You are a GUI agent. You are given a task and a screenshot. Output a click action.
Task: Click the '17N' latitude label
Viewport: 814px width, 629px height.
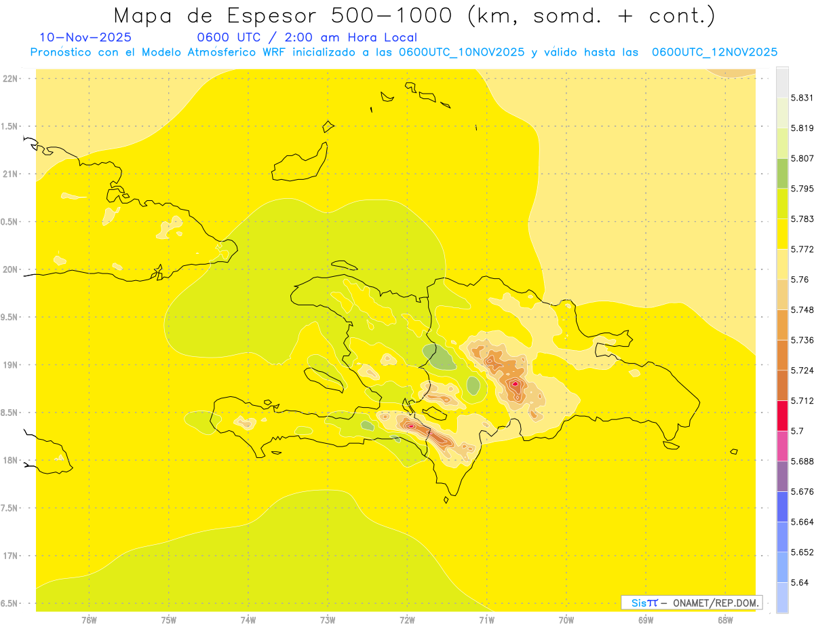click(x=10, y=556)
